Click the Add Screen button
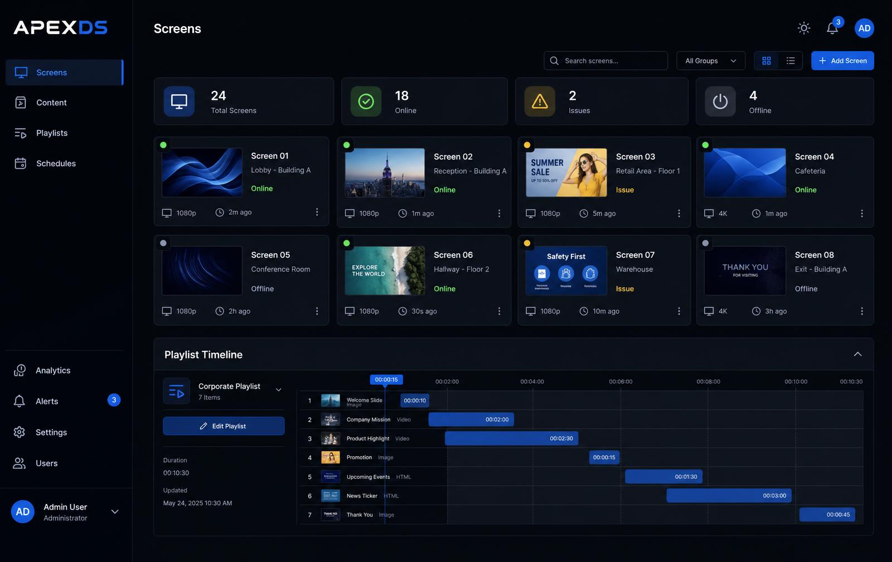This screenshot has width=892, height=562. pos(842,61)
